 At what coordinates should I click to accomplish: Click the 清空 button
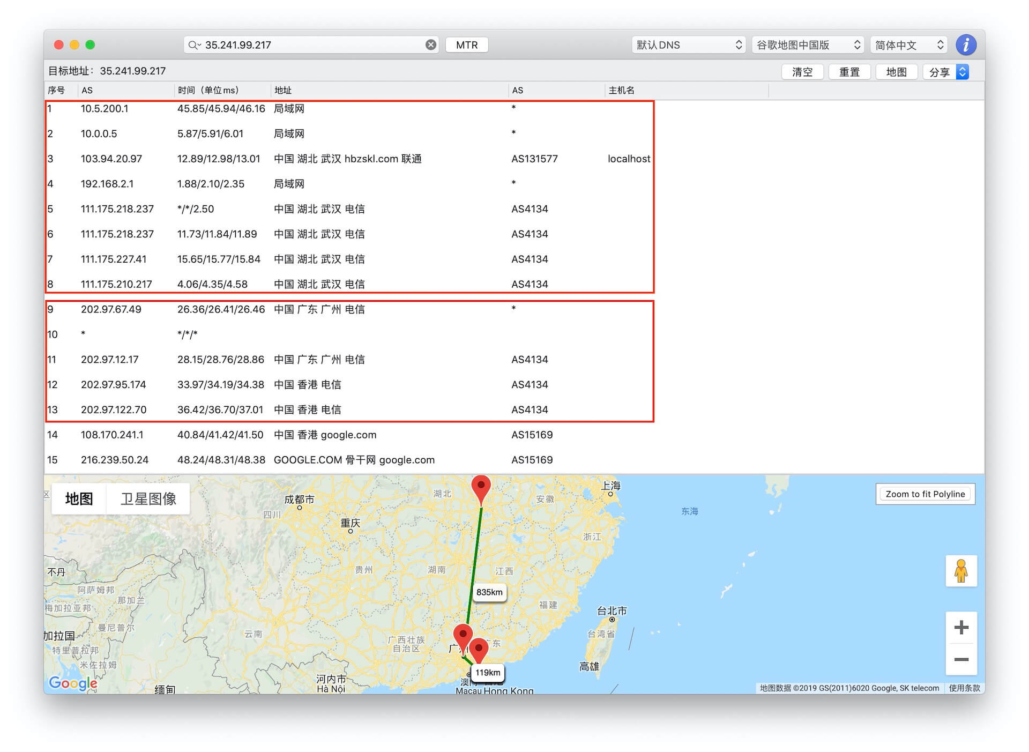point(802,72)
